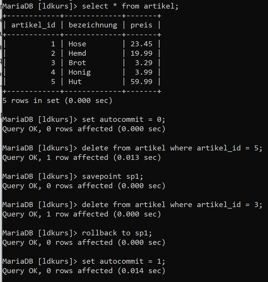
Task: Click the 'savepoint sp1;' command
Action: [x=113, y=176]
